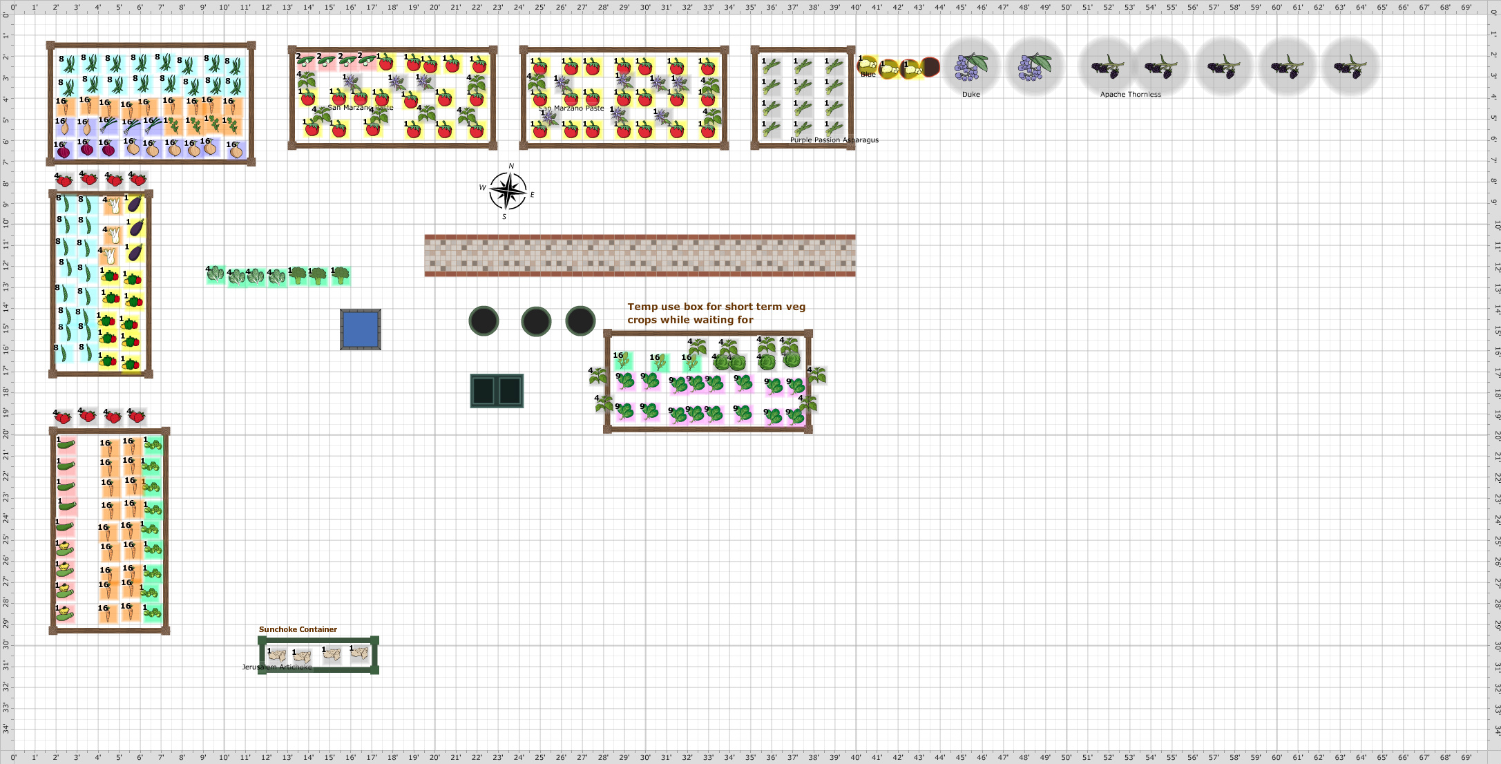Screen dimensions: 1501x764
Task: Click the 'Purple Passion Asparagus' label
Action: (x=834, y=140)
